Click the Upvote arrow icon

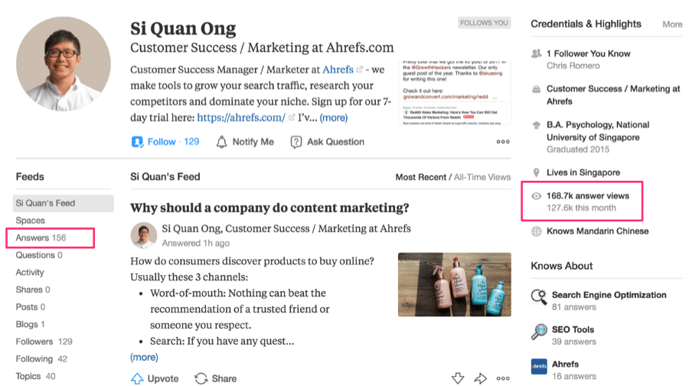pos(137,378)
